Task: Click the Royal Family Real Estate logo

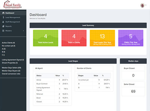Action: tap(13, 5)
